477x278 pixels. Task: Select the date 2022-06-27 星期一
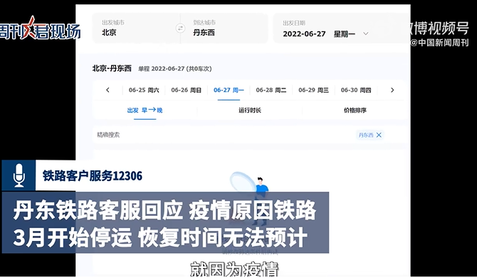tap(319, 34)
